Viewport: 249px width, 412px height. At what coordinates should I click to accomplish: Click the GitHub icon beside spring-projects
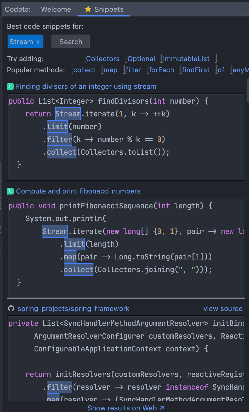coord(11,308)
